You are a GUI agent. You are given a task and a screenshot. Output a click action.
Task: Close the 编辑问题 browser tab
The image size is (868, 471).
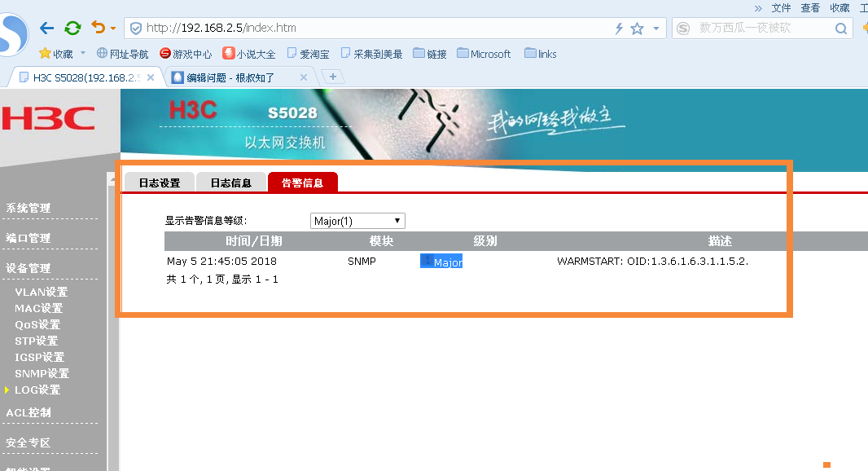click(304, 77)
